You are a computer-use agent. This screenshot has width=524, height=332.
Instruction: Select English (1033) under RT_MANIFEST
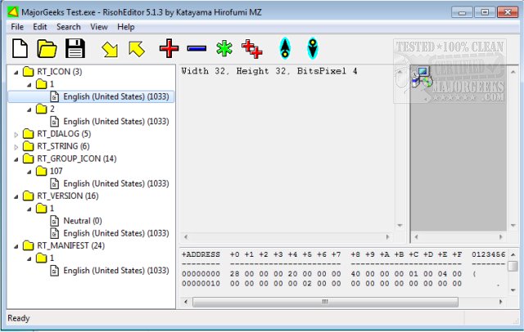(x=116, y=271)
